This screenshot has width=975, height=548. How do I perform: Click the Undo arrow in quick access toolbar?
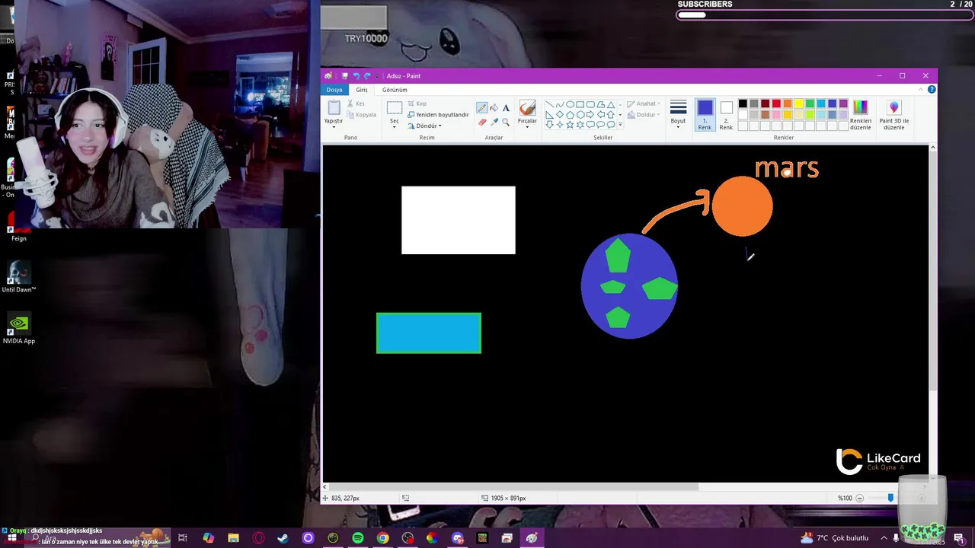pyautogui.click(x=356, y=76)
